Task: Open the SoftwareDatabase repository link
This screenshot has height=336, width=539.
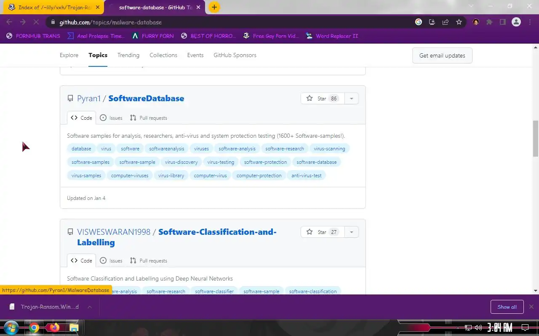Action: 146,98
